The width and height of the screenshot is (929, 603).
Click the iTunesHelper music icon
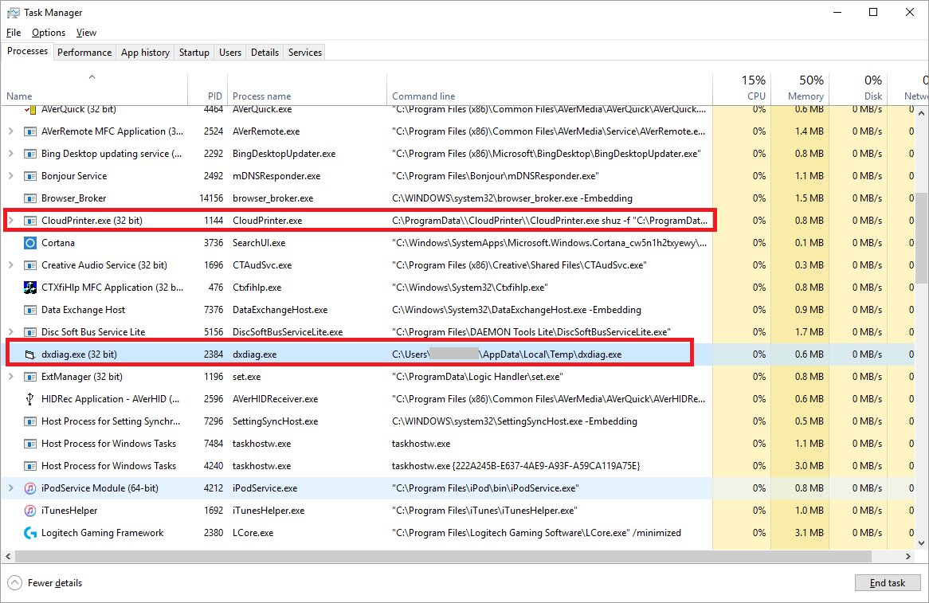(x=29, y=511)
